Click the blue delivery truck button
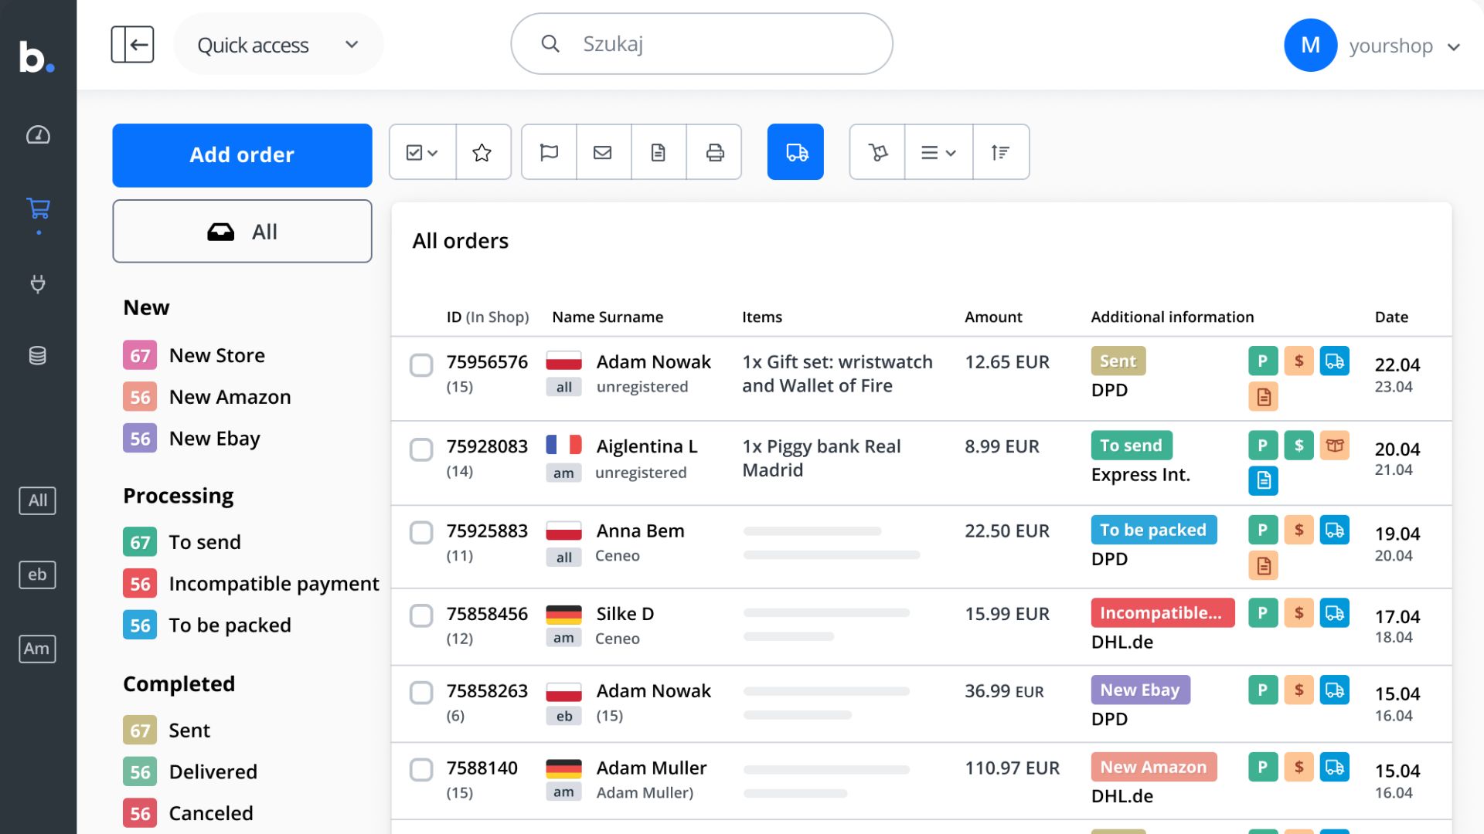Image resolution: width=1484 pixels, height=834 pixels. tap(795, 152)
